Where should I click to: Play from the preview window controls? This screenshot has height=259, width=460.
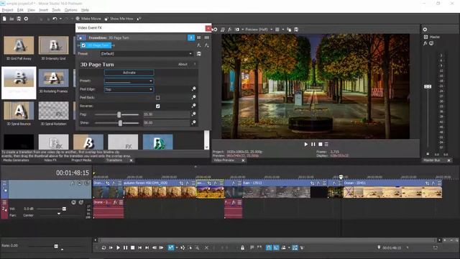point(306,144)
